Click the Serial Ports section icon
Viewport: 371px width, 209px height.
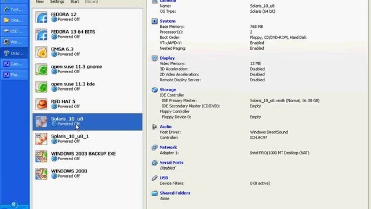(x=155, y=163)
